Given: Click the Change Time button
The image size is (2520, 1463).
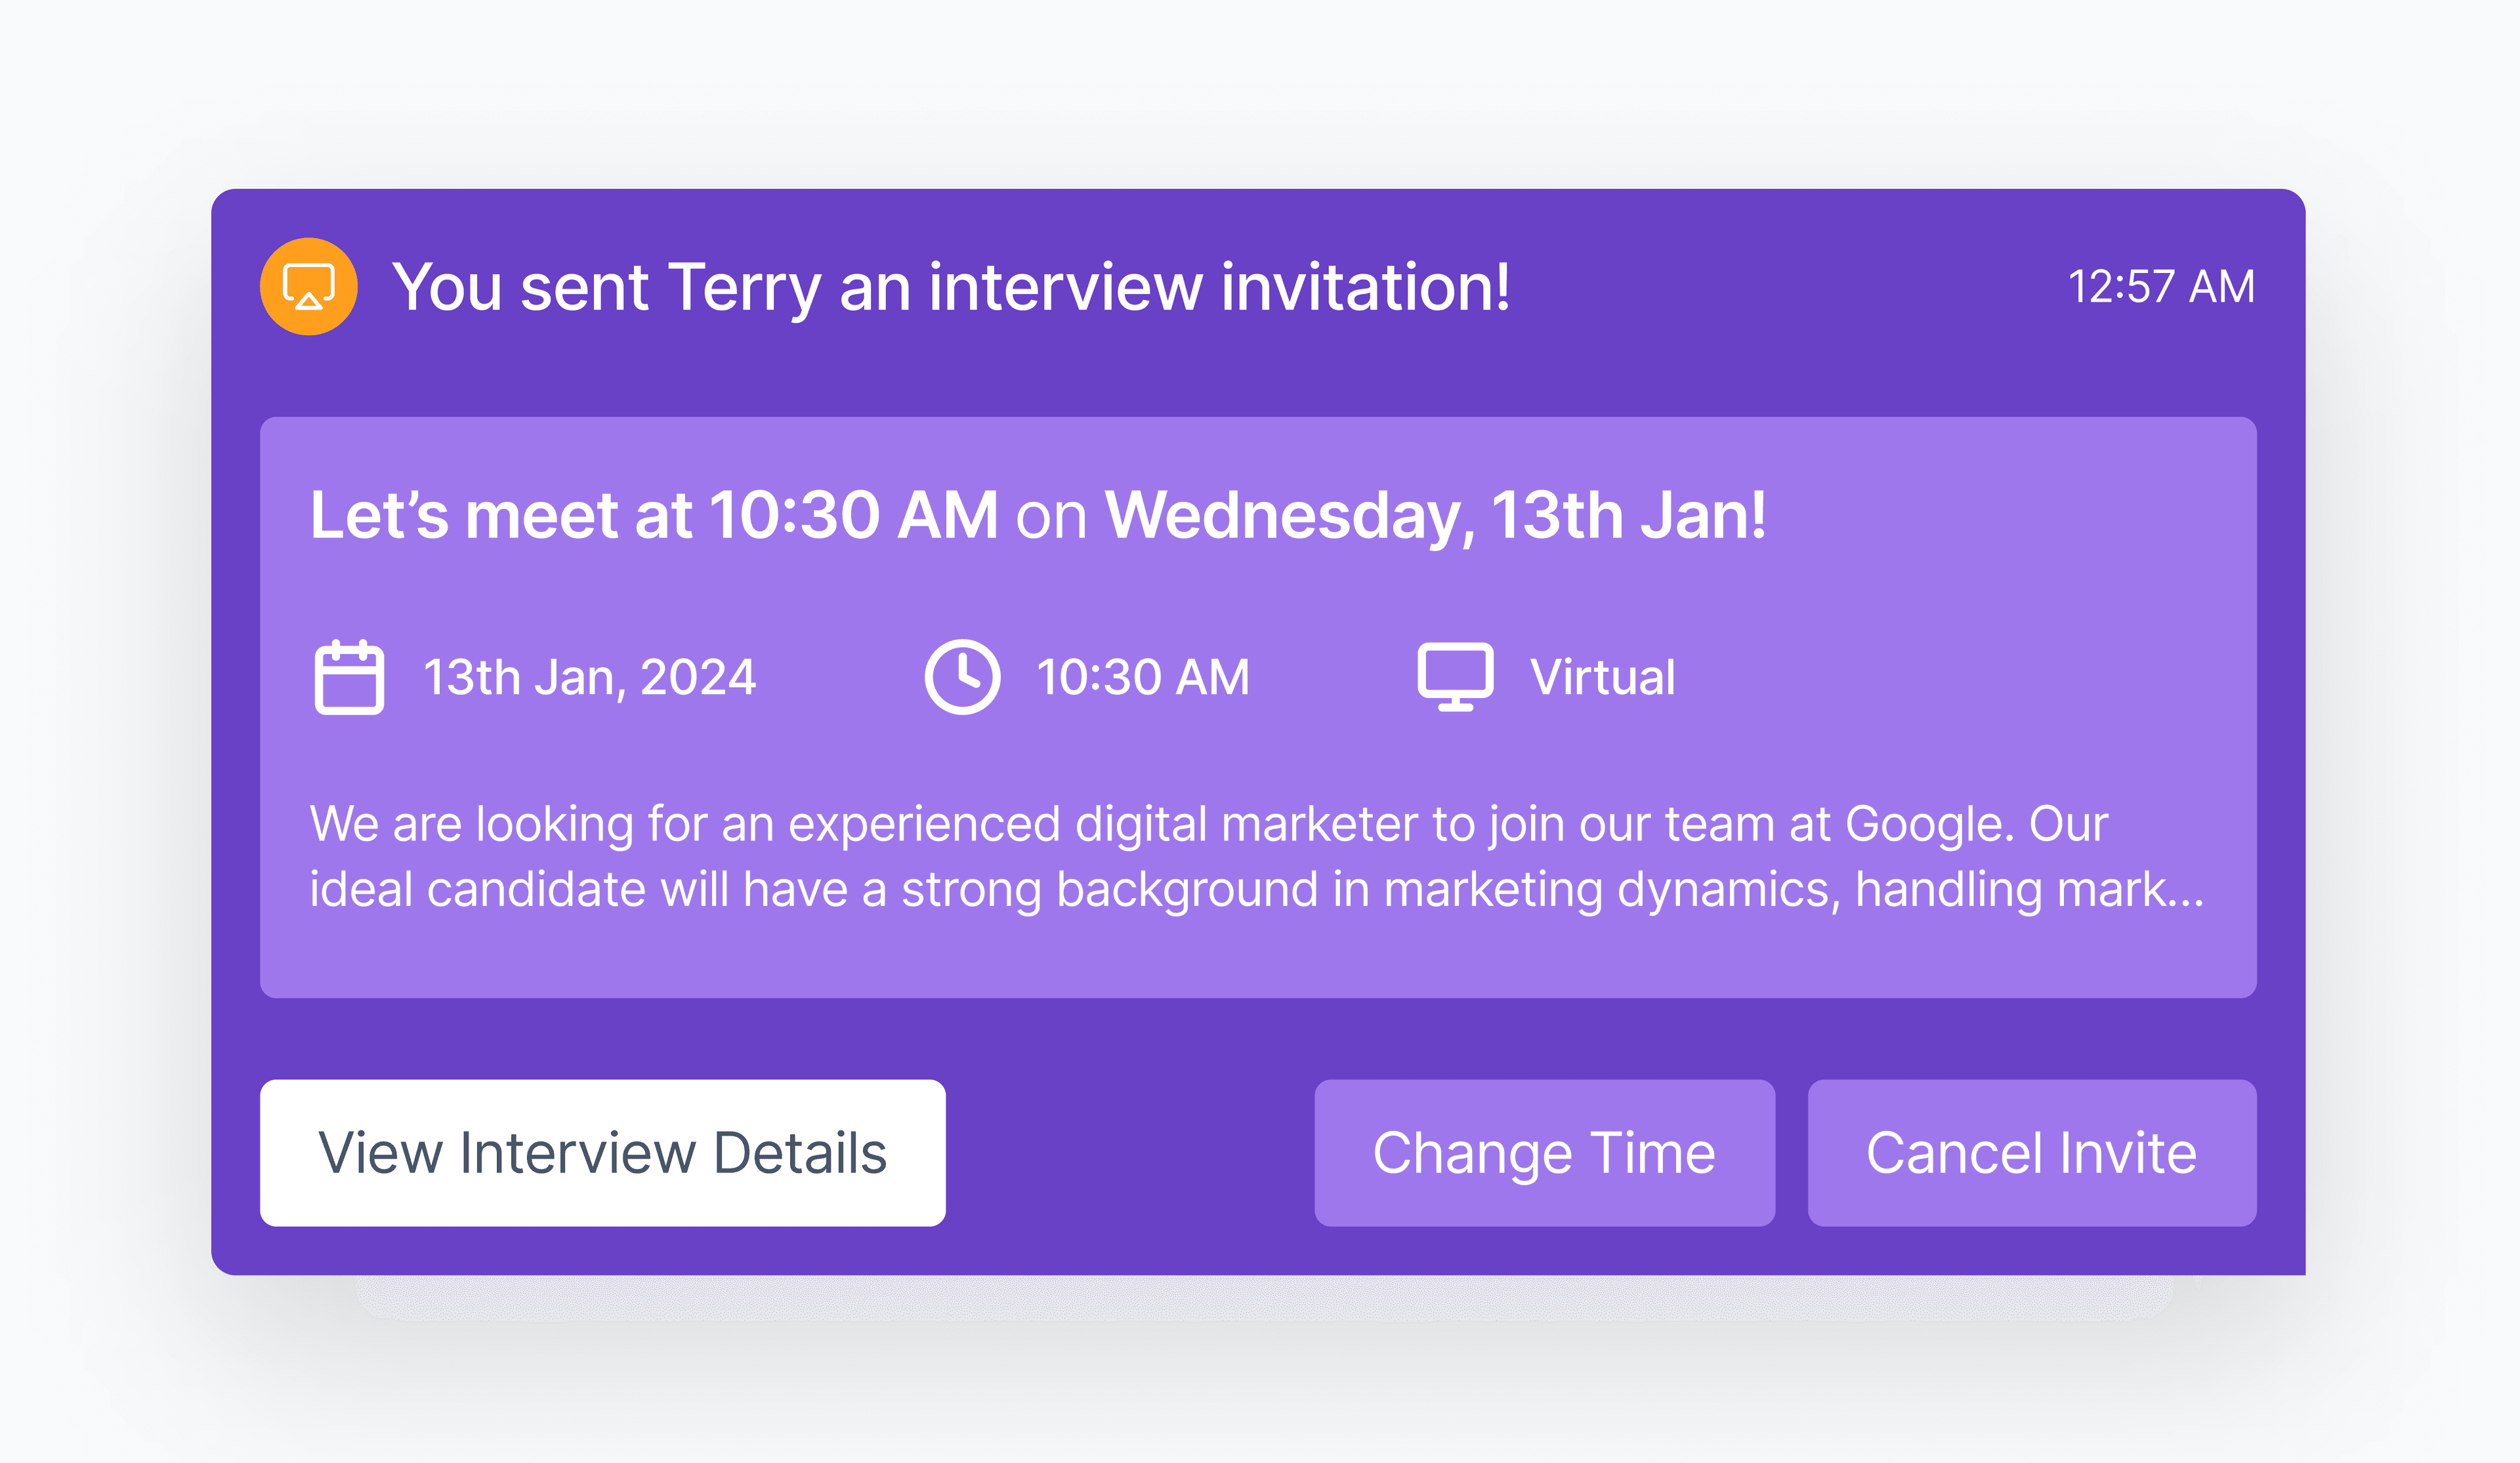Looking at the screenshot, I should [x=1544, y=1152].
